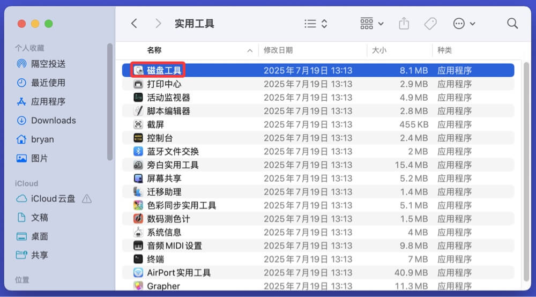Select the Screenshot (截屏) app icon

coord(138,124)
